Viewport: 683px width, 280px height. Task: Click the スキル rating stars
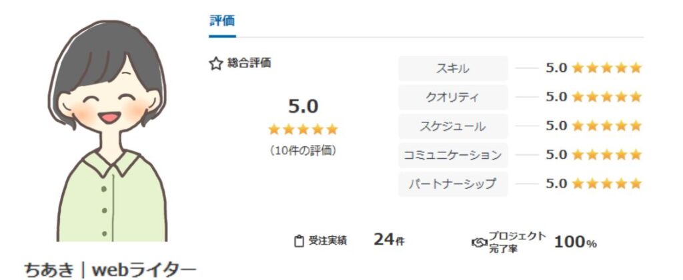point(606,68)
